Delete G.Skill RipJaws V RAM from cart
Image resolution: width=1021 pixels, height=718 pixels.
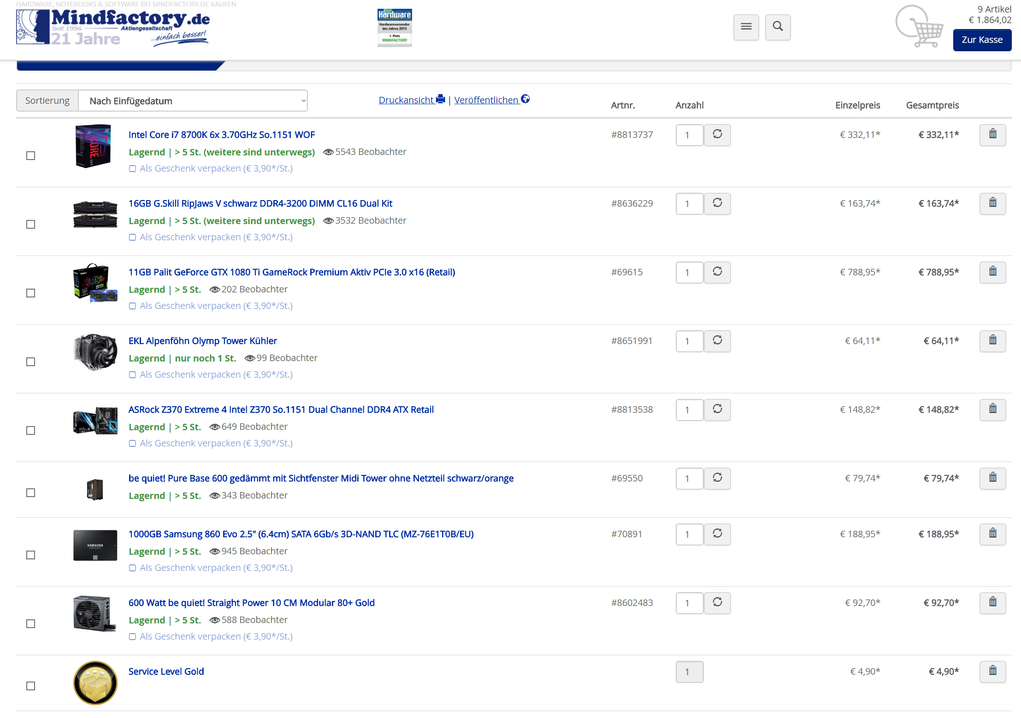coord(992,203)
